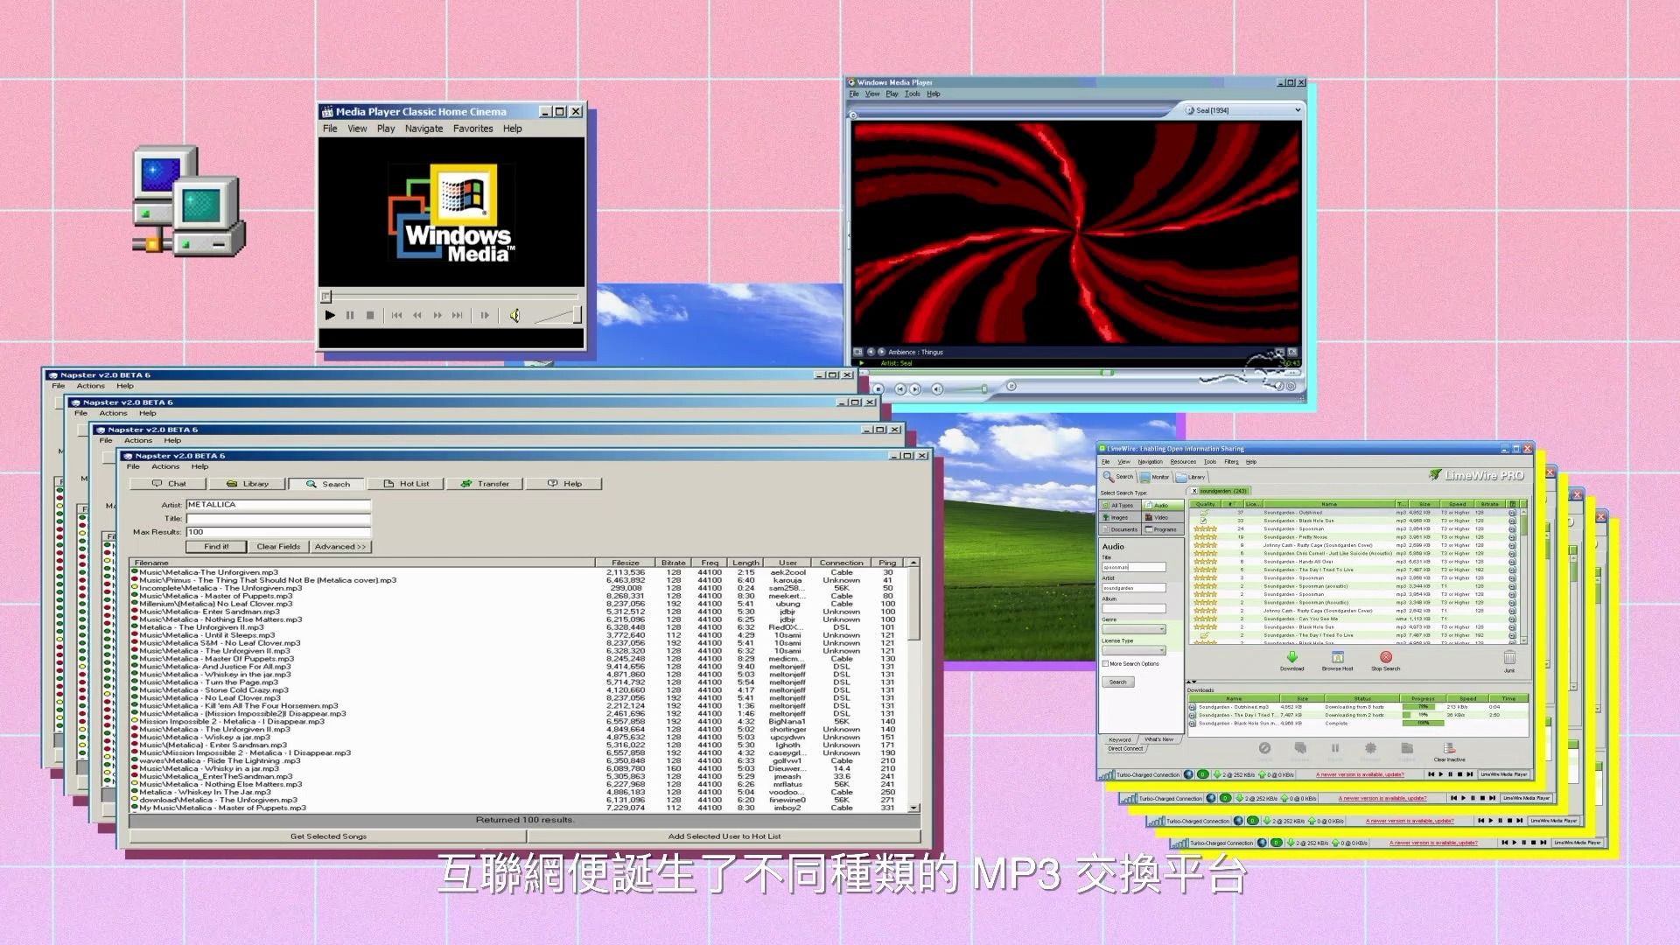Open Play menu in Media Player Classic
The height and width of the screenshot is (945, 1680).
click(386, 129)
